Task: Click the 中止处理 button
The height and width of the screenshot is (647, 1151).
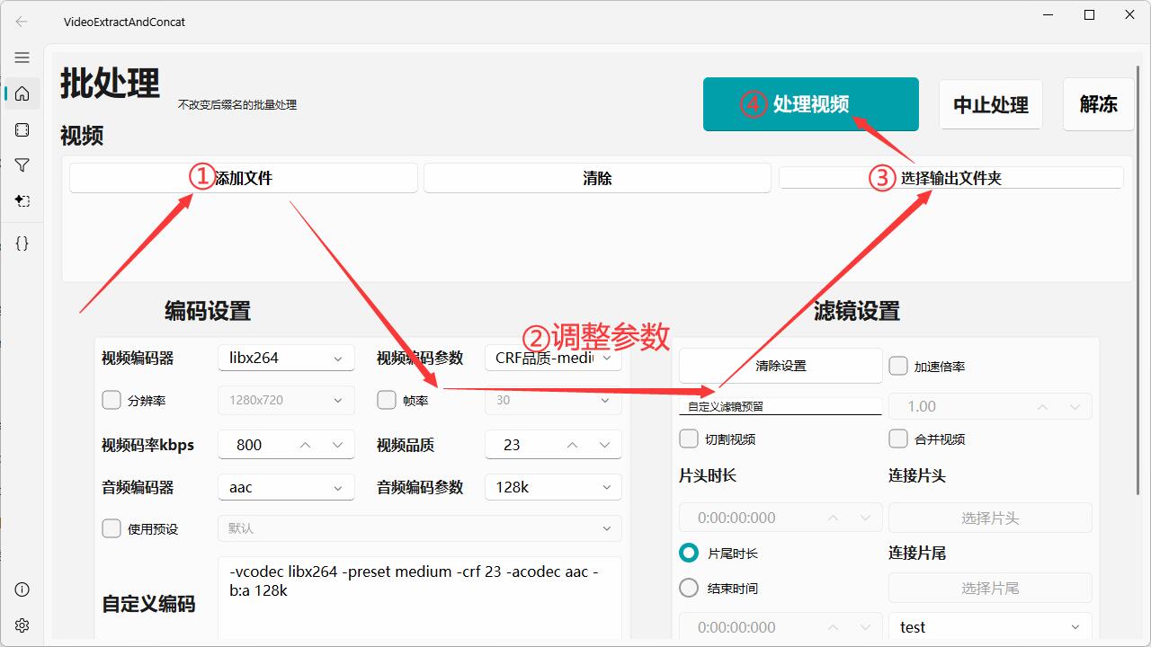Action: [991, 104]
